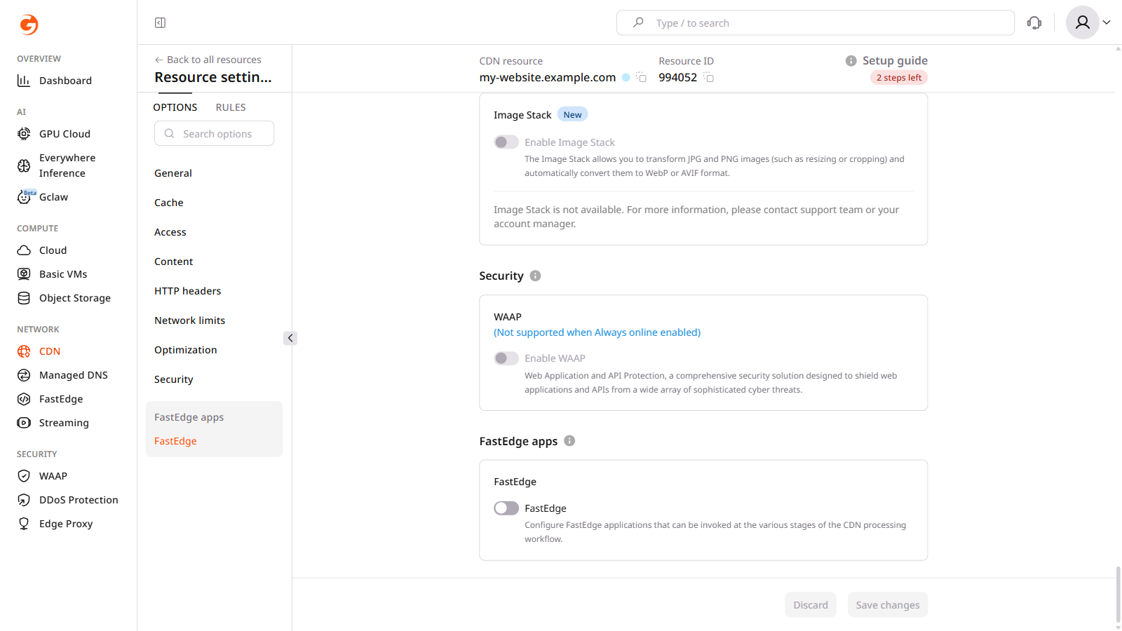Select Content in options list
Image resolution: width=1122 pixels, height=631 pixels.
[174, 262]
